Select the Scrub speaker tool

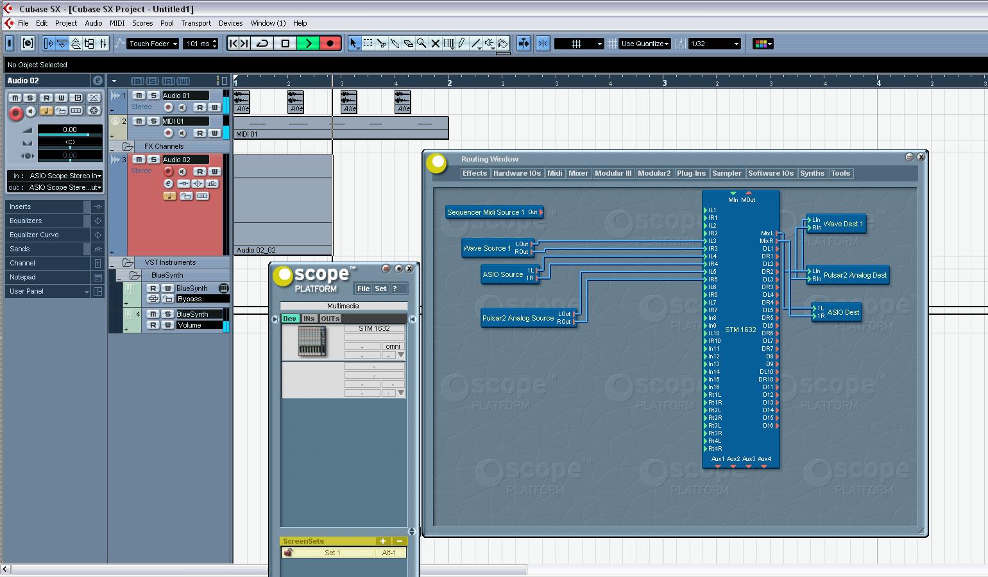click(490, 44)
